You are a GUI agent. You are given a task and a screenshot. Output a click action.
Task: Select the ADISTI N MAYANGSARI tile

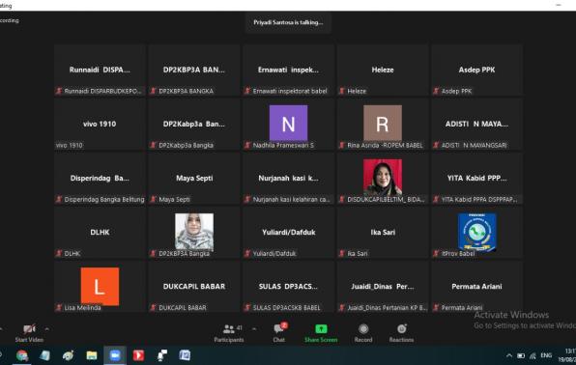(476, 125)
